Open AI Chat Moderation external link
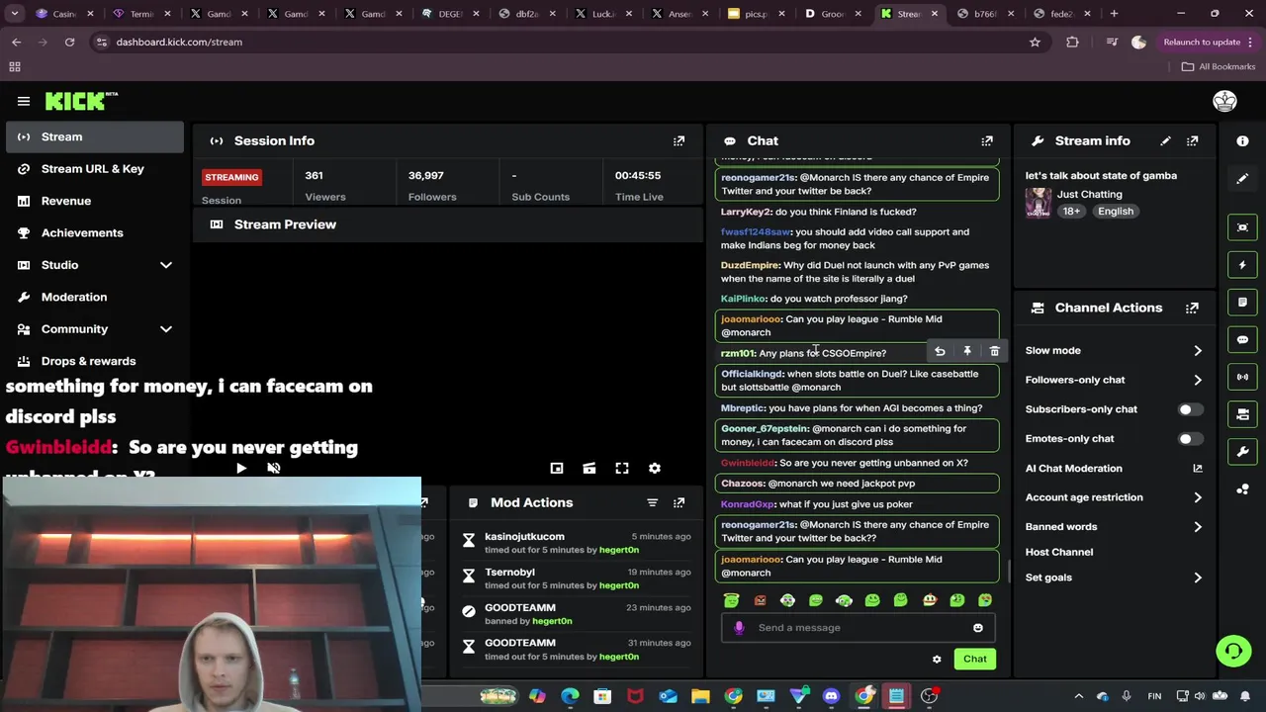This screenshot has width=1266, height=712. tap(1197, 469)
